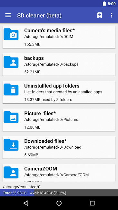The image size is (118, 210).
Task: Open the three-dot overflow menu
Action: [x=112, y=15]
